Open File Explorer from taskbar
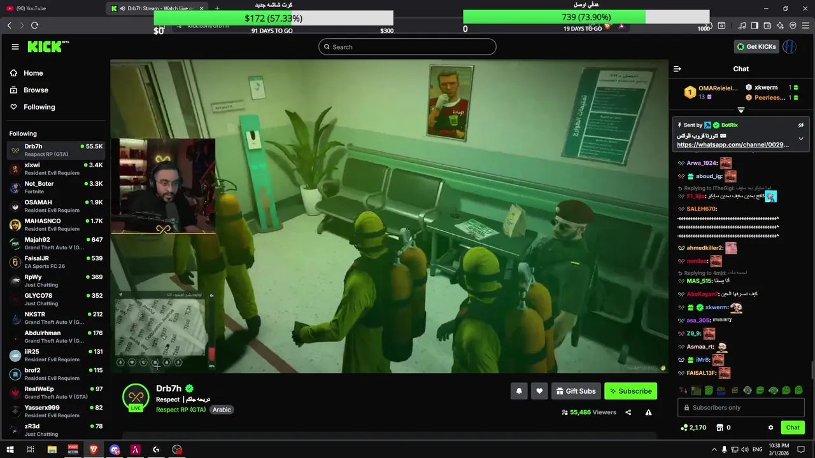The width and height of the screenshot is (815, 458). (x=52, y=450)
